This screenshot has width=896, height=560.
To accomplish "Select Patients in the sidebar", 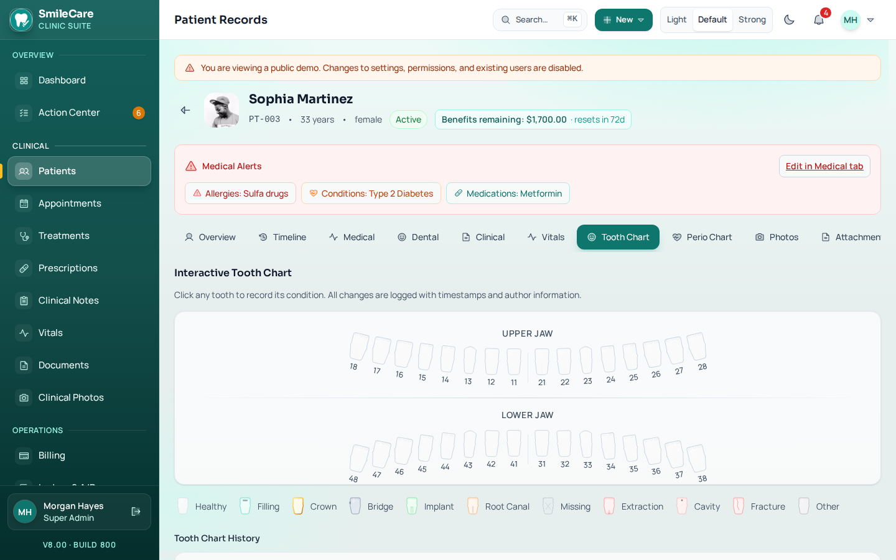I will (79, 171).
